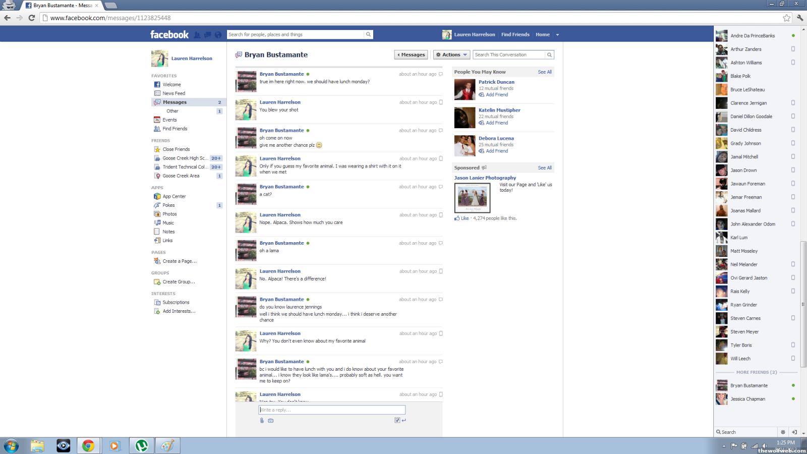Click See All in People You May Know
The image size is (807, 454).
544,72
